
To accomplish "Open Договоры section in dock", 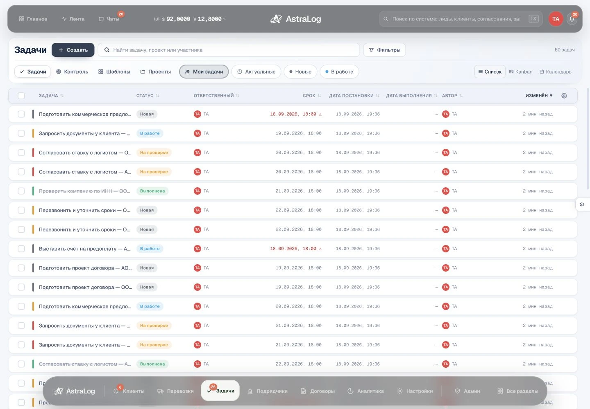I will [318, 391].
